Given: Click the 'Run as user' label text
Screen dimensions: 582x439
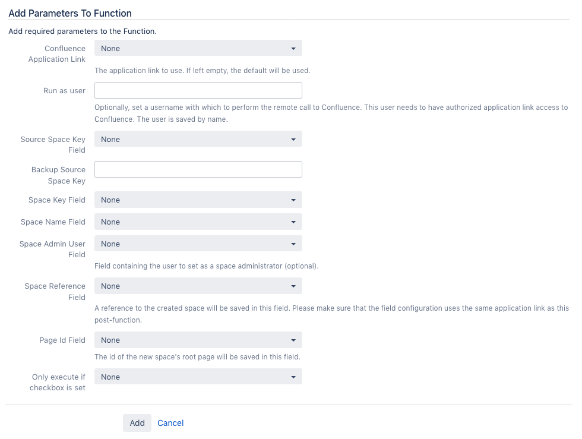Looking at the screenshot, I should [64, 91].
